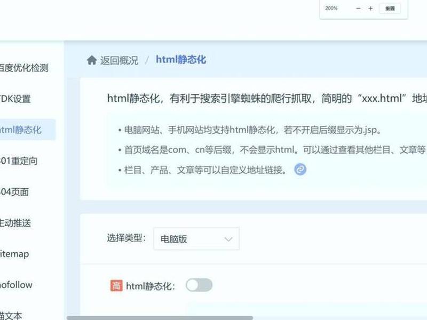The image size is (427, 320).
Task: Open the link icon after 自定义地址链接
Action: pyautogui.click(x=300, y=170)
